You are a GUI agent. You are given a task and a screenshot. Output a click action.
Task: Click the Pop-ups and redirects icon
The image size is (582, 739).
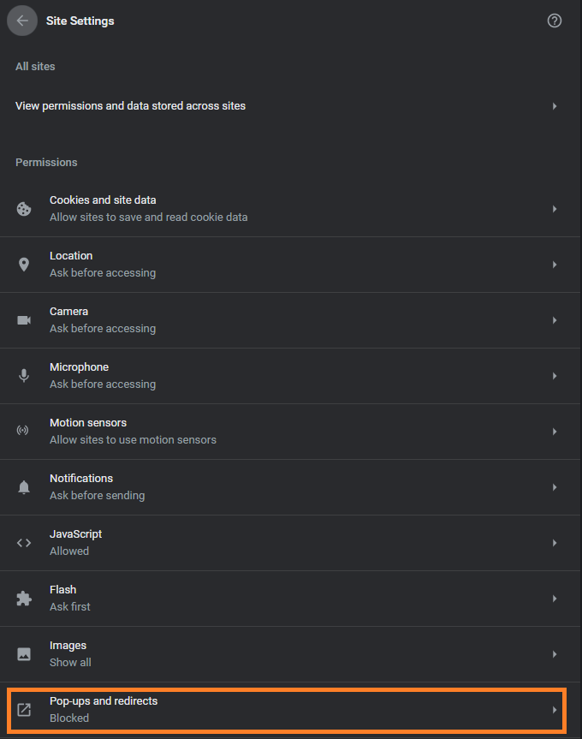[24, 710]
